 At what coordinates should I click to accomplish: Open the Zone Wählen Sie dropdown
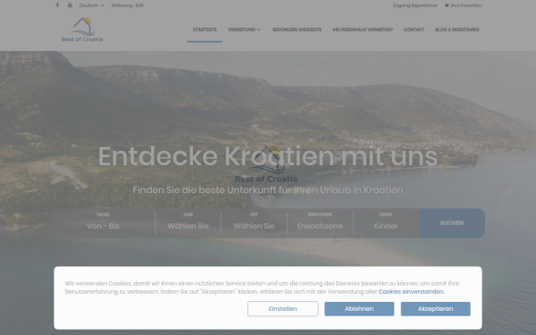pos(188,223)
